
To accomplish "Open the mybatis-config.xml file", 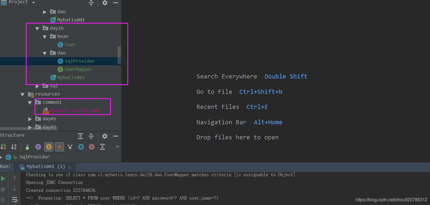I will tap(74, 111).
